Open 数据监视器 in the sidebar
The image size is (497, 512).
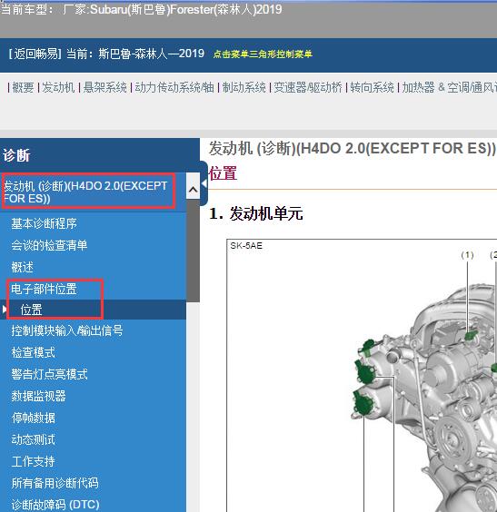pyautogui.click(x=38, y=396)
